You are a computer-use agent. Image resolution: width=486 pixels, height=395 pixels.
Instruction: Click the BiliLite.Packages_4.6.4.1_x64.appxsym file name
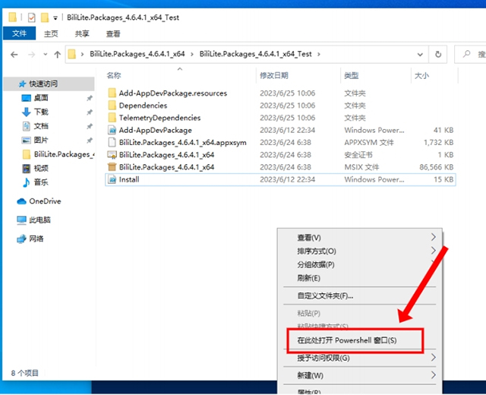[182, 143]
